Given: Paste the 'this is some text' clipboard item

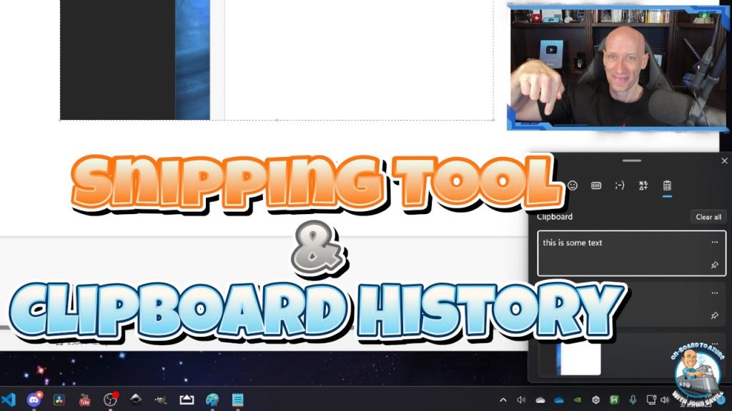Looking at the screenshot, I should (632, 253).
